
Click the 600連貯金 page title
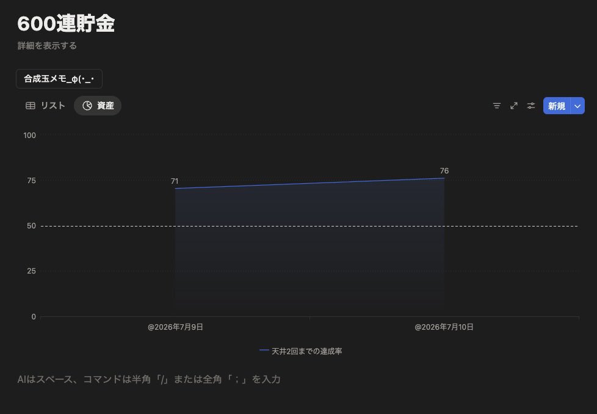click(x=66, y=24)
